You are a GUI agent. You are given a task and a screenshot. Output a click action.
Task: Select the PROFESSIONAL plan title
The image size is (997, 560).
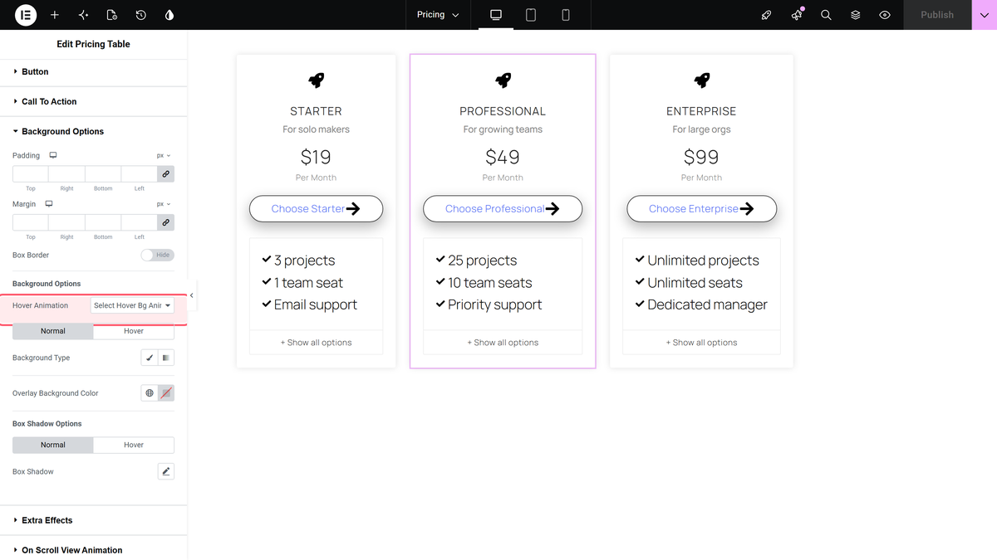503,111
